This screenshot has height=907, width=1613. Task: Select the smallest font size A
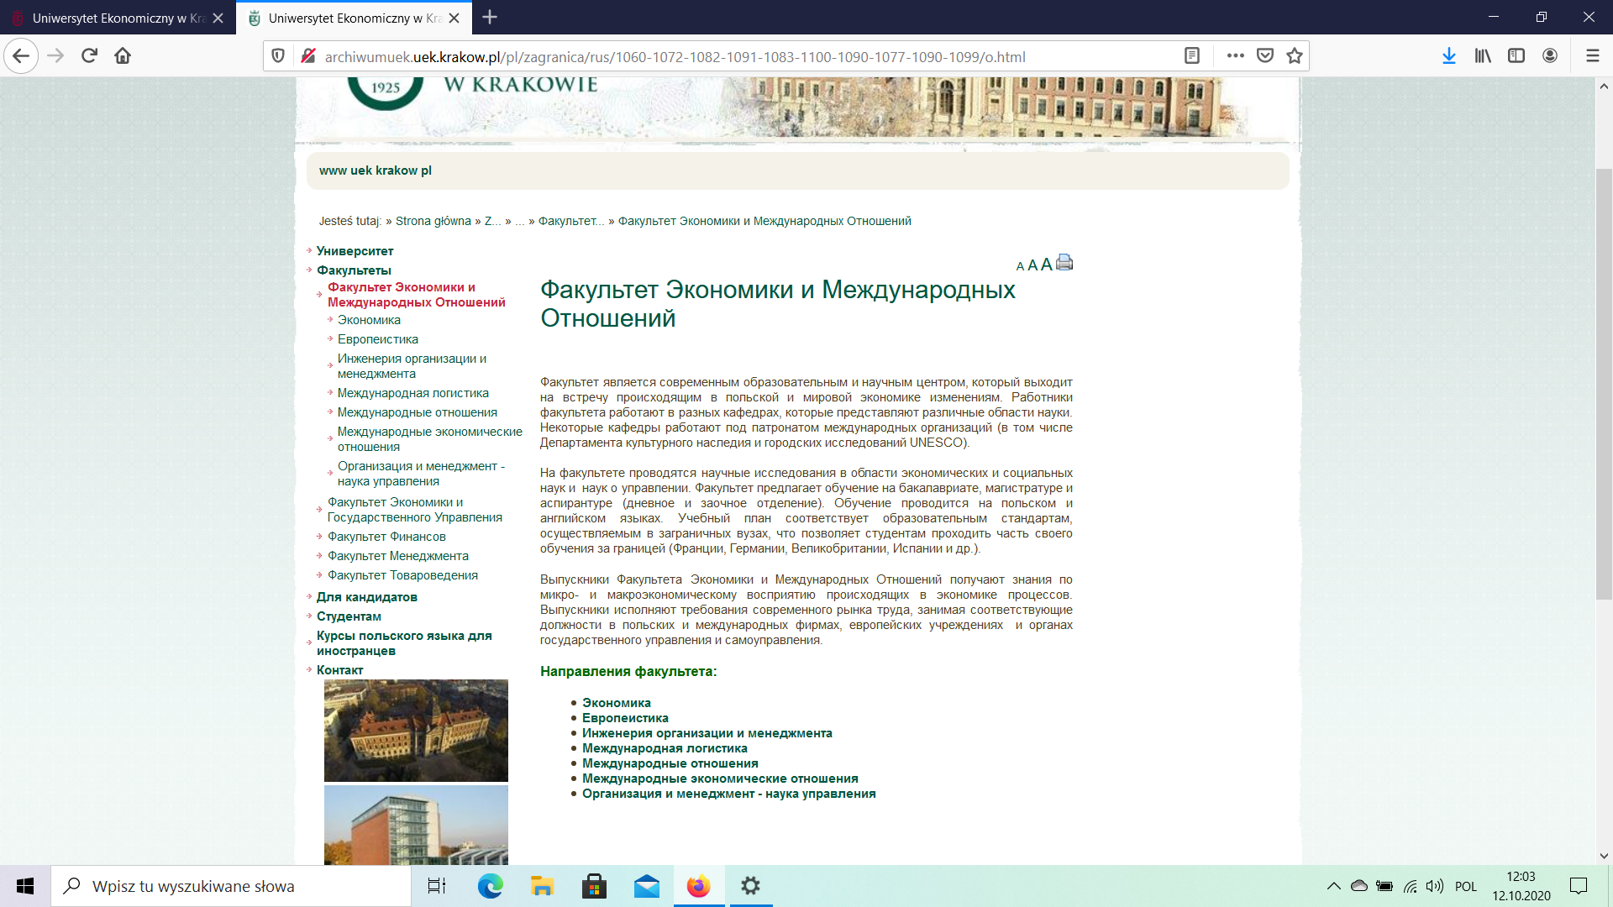pos(1020,266)
